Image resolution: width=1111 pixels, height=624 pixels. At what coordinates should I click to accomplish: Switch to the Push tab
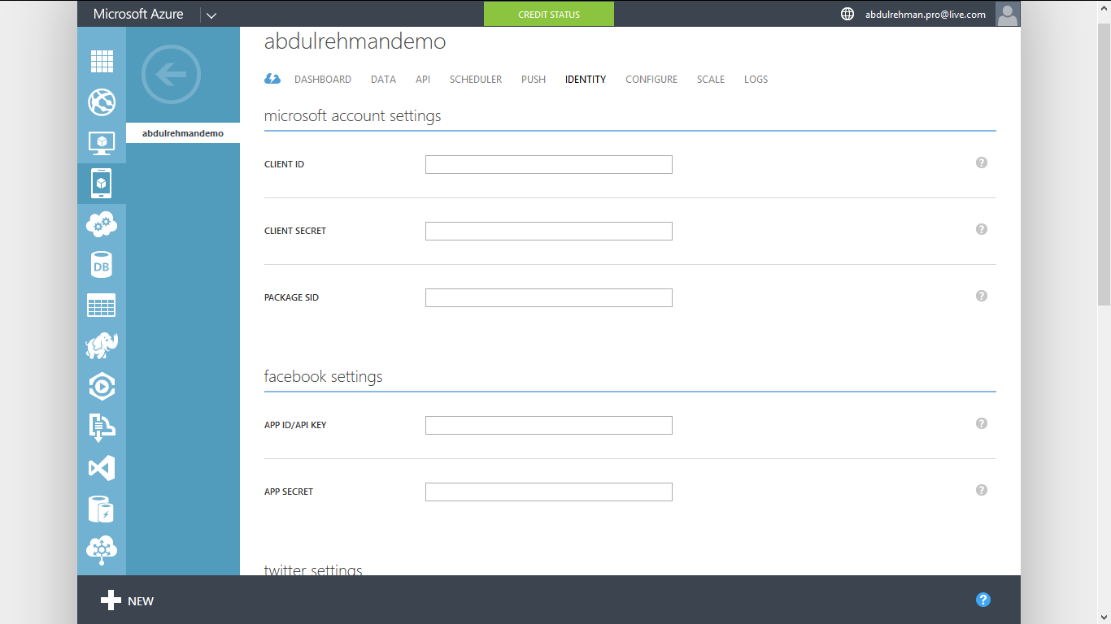pos(534,80)
